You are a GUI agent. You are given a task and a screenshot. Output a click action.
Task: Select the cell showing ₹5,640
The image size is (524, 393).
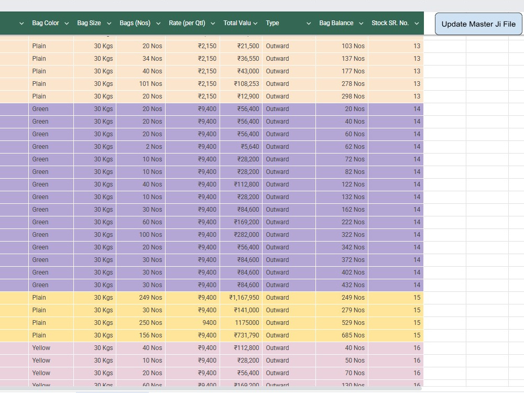[241, 147]
